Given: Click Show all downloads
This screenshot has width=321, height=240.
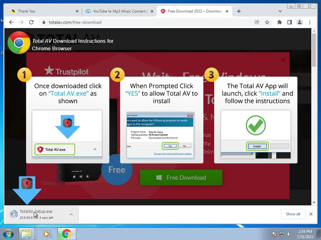Looking at the screenshot, I should pyautogui.click(x=293, y=214).
